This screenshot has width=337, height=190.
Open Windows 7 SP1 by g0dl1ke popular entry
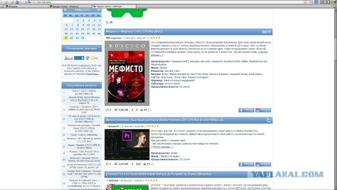point(84,140)
